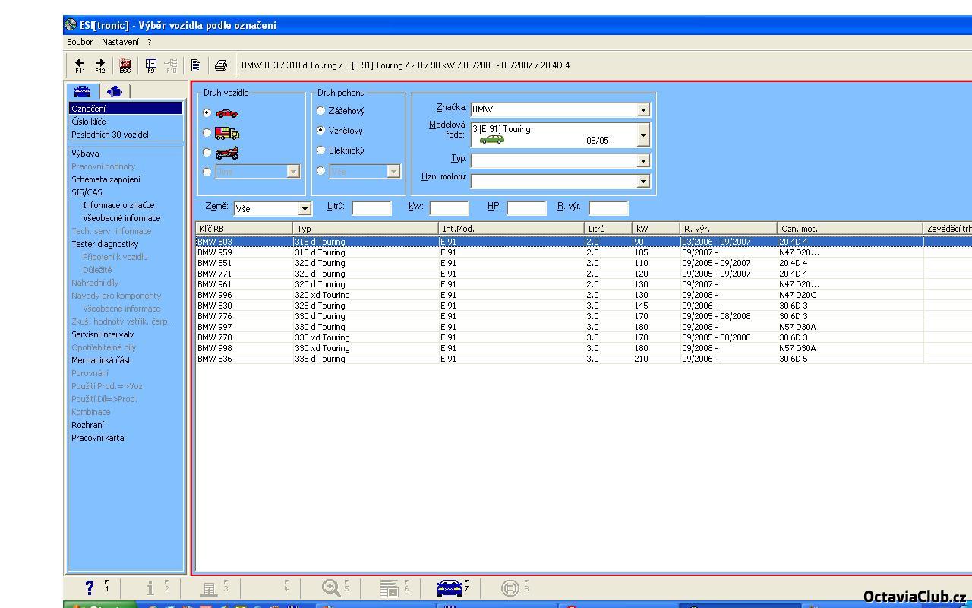The height and width of the screenshot is (608, 972).
Task: Switch to the engine component tab
Action: (x=115, y=91)
